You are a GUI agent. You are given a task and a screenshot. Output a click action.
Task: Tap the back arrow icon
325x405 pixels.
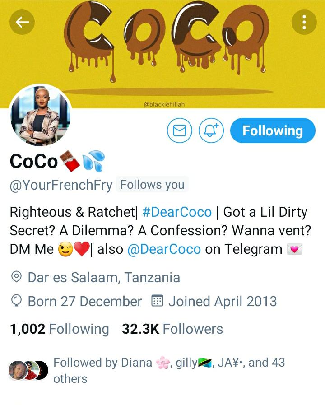[22, 22]
